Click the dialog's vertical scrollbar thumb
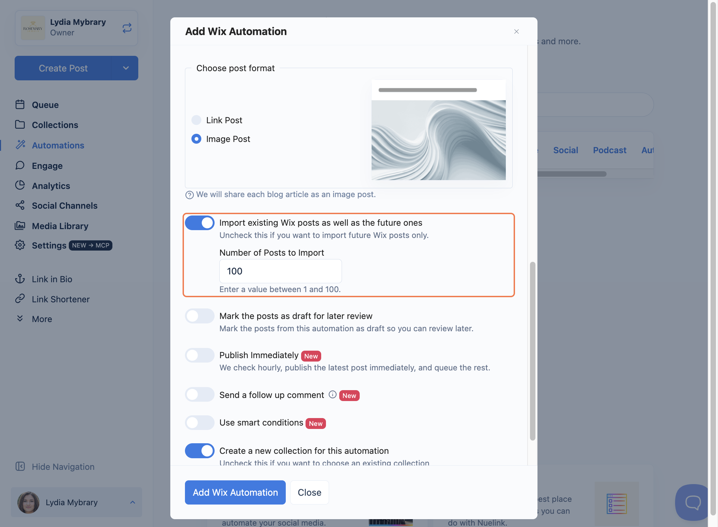Image resolution: width=718 pixels, height=527 pixels. pos(532,351)
